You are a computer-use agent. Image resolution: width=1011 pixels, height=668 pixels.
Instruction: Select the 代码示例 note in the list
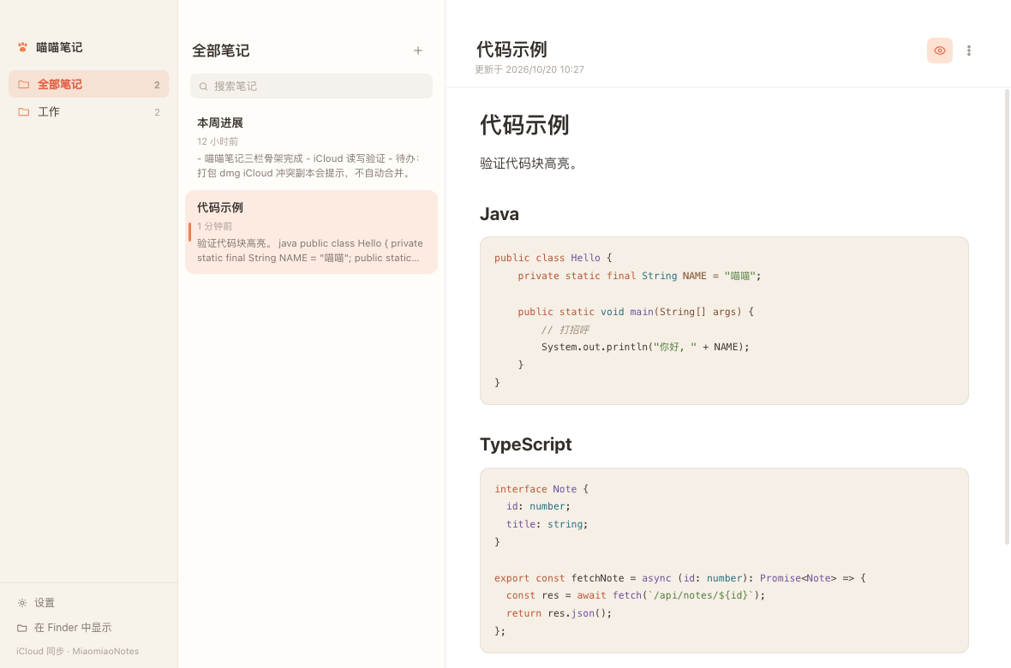(x=311, y=232)
